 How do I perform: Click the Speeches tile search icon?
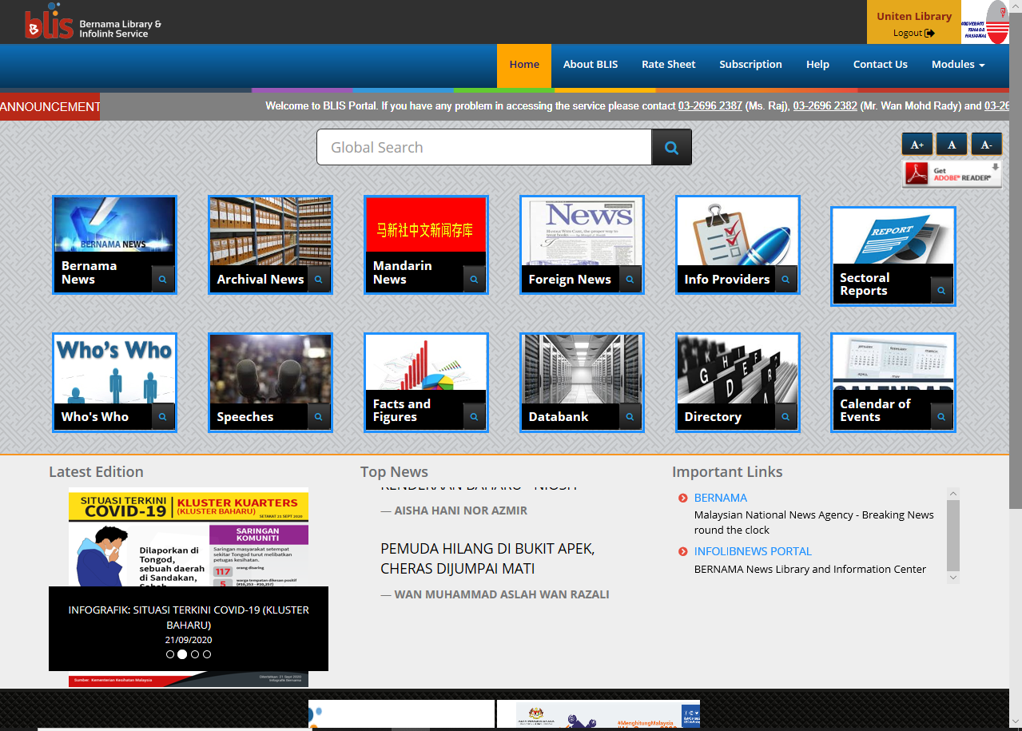point(318,417)
